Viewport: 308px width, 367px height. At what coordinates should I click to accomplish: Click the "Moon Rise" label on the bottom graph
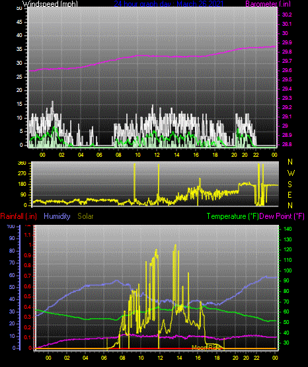[206, 347]
